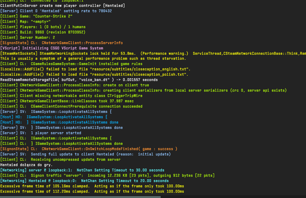
Task: Select the 'Hentaied dołącza do gry.' line
Action: point(27,165)
